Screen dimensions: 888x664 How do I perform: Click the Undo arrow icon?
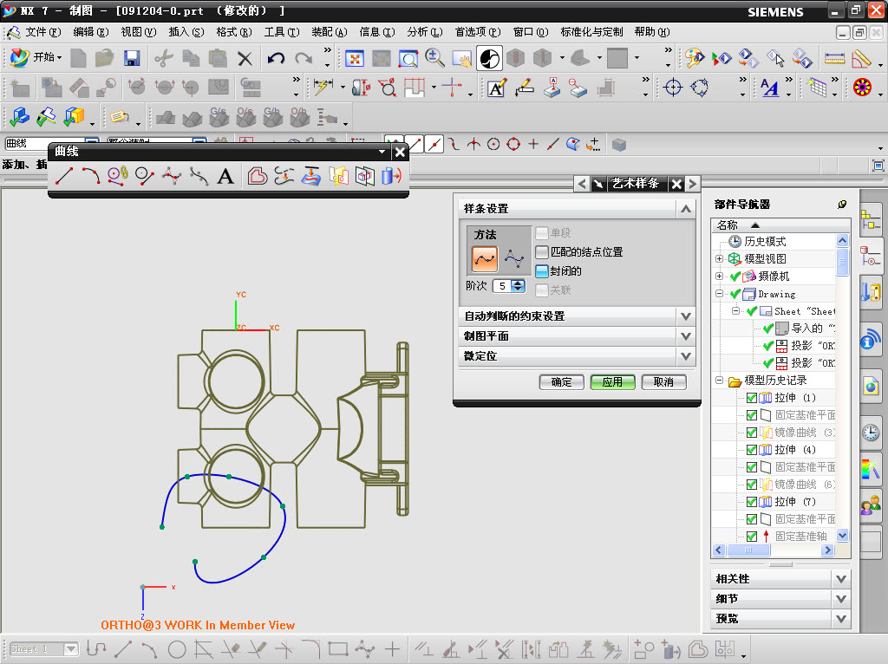[276, 58]
